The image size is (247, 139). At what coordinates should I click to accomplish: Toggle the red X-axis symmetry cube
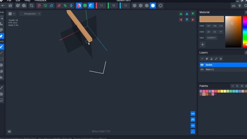pyautogui.click(x=79, y=6)
